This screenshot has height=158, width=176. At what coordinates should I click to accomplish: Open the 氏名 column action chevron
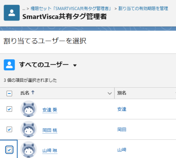point(110,93)
